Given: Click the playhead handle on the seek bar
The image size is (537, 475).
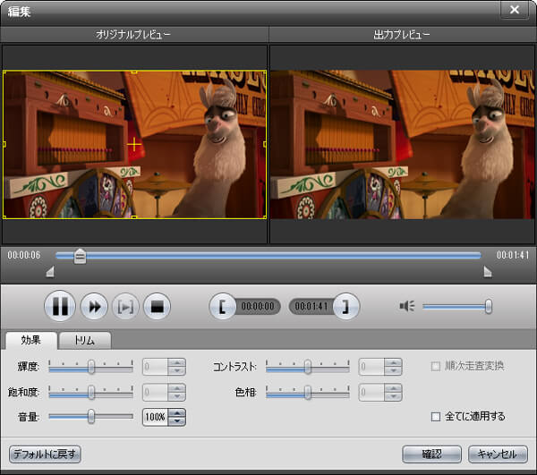Looking at the screenshot, I should 81,257.
